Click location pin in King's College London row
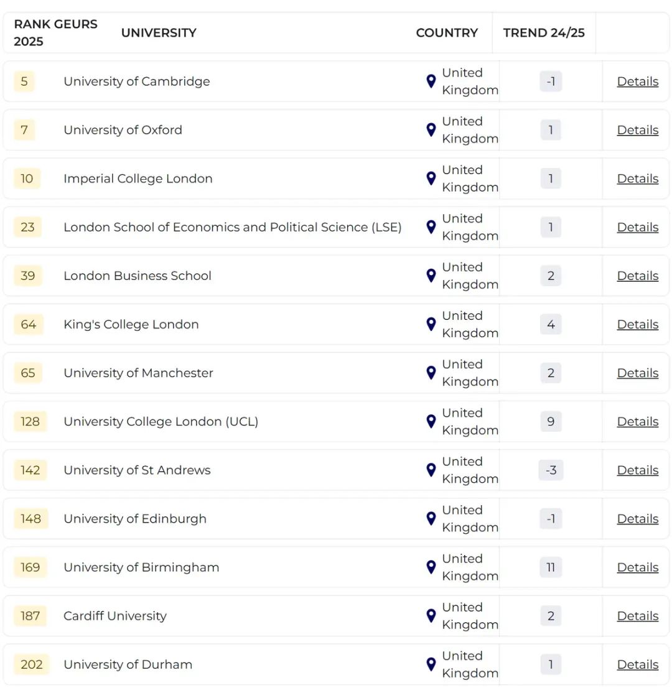This screenshot has width=672, height=690. tap(431, 324)
